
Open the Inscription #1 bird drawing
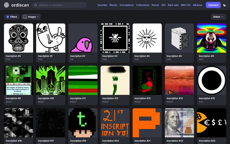[x=51, y=38]
